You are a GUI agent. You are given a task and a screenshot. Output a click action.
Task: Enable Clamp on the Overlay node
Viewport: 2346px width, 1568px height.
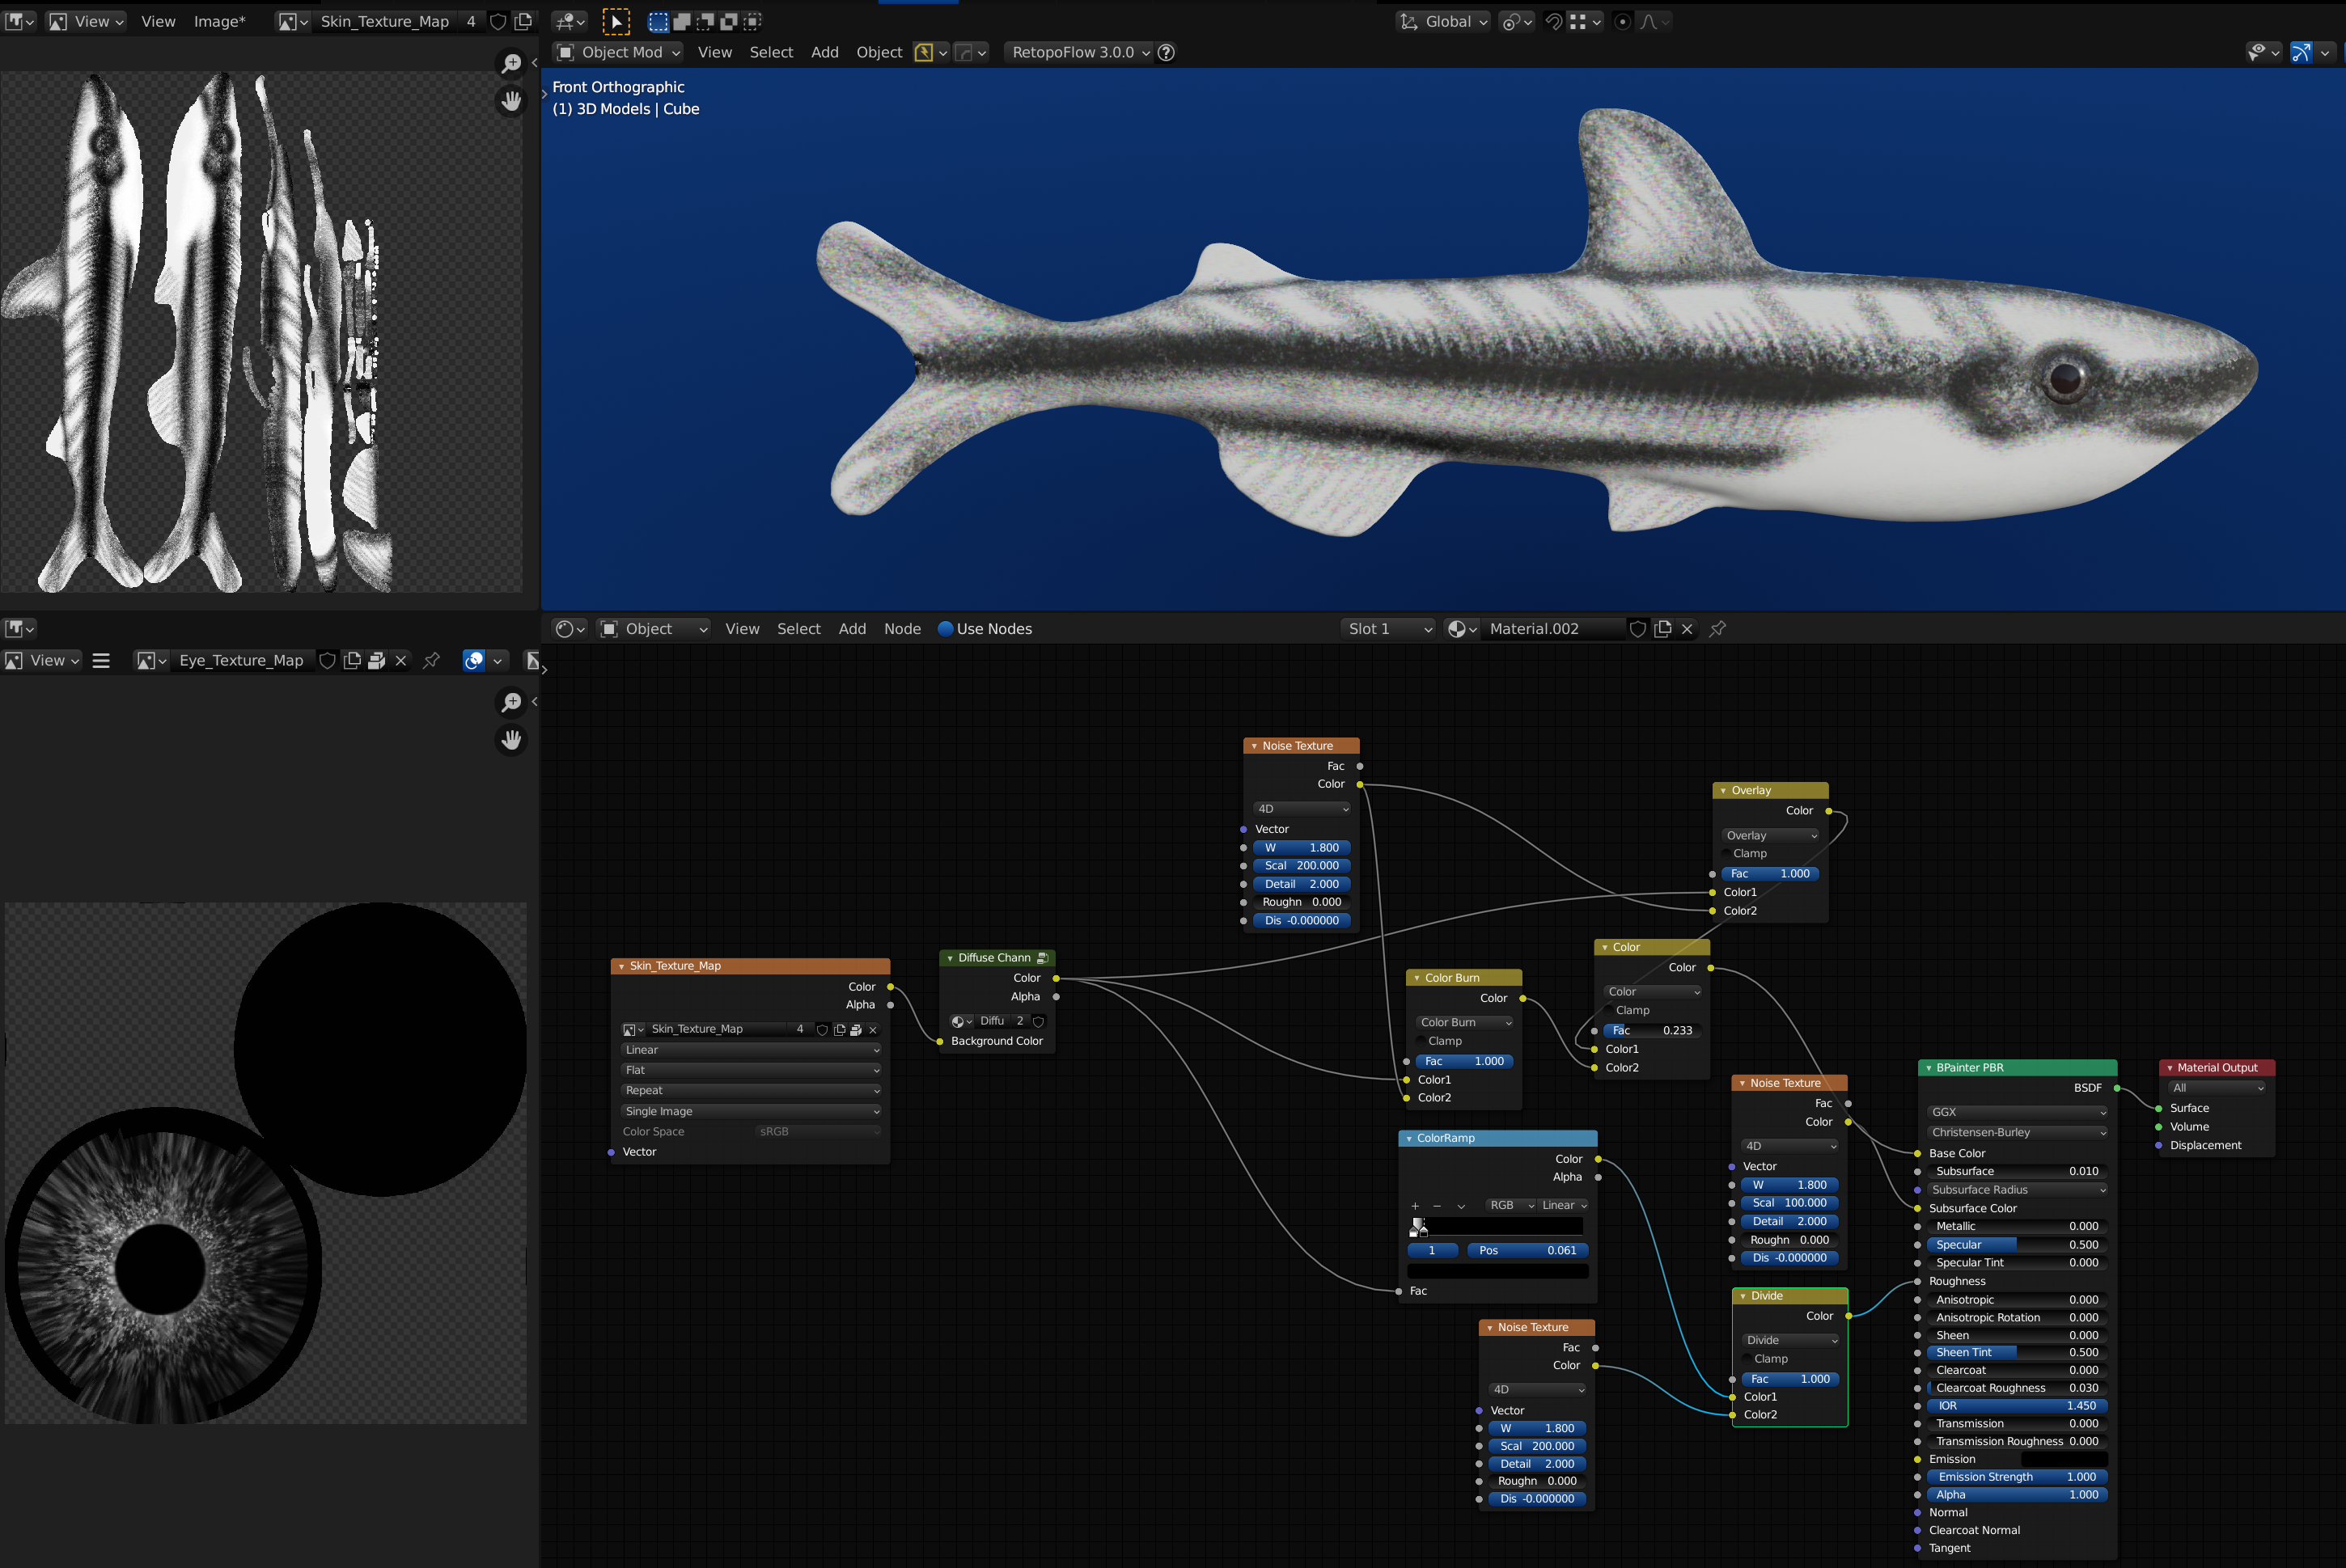click(1728, 853)
